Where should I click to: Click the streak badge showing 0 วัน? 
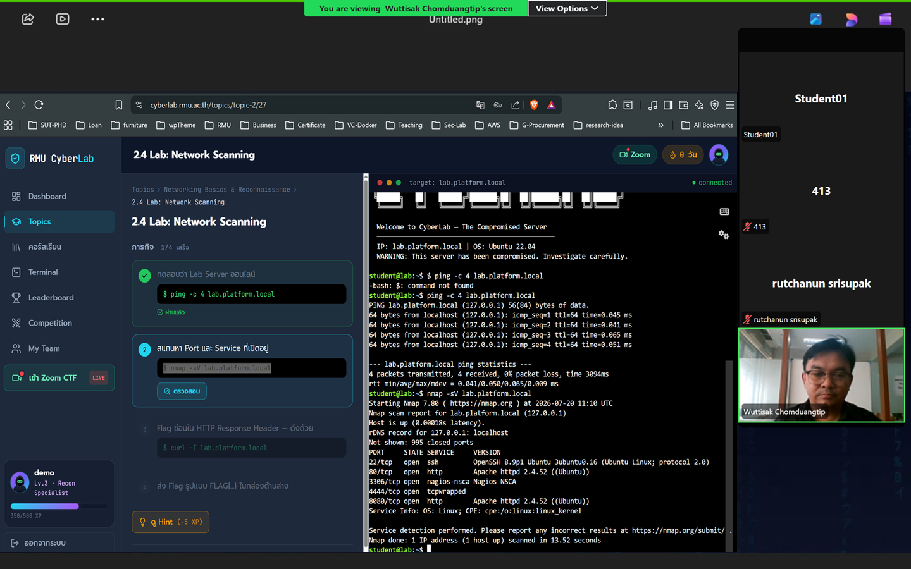(x=683, y=155)
